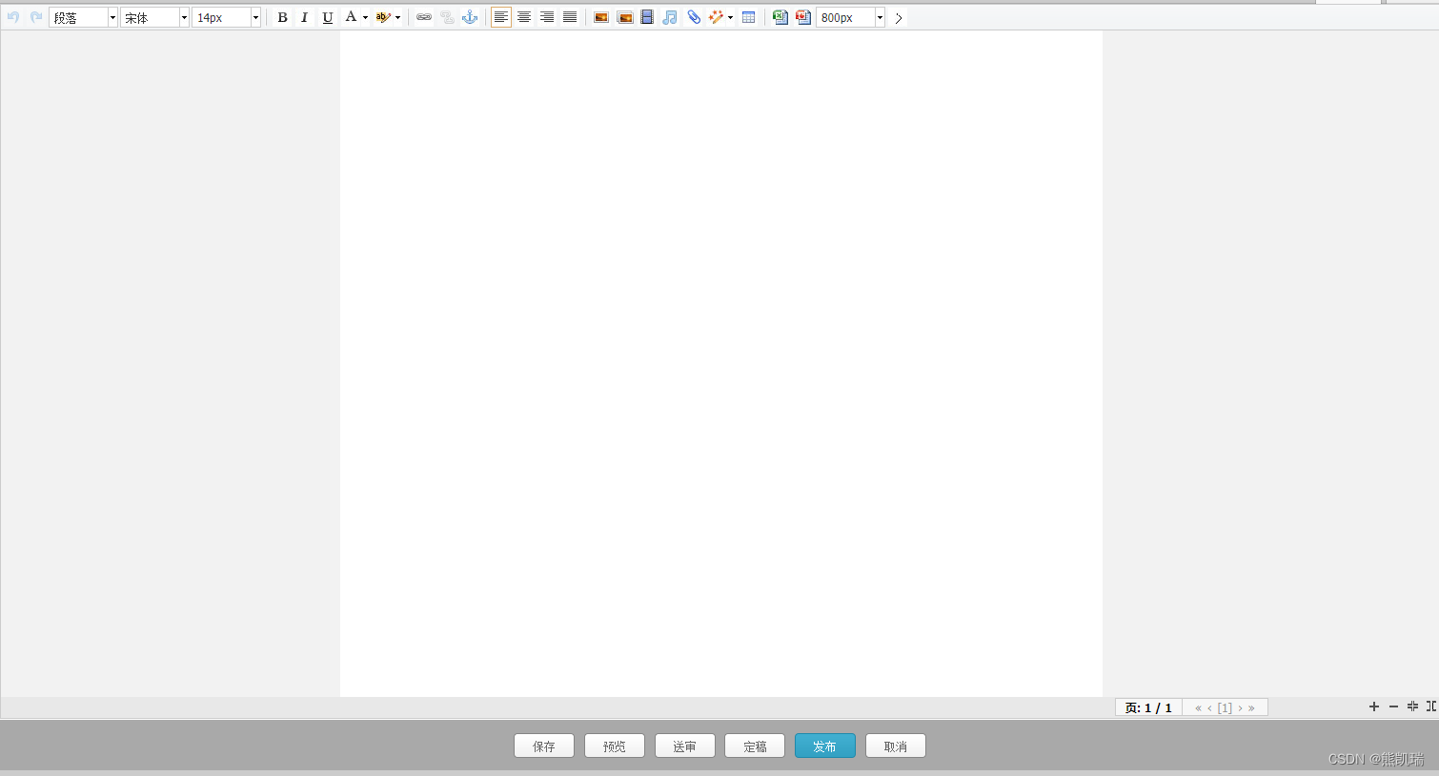Insert attachment with paperclip icon
Viewport: 1439px width, 776px height.
[694, 17]
